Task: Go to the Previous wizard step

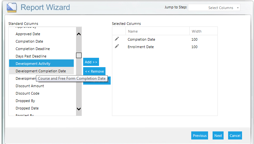Action: pos(200,136)
